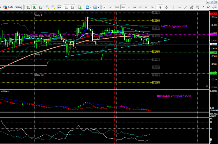The height and width of the screenshot is (144, 218).
Task: Select the Fibonacci retracement tool
Action: click(197, 7)
